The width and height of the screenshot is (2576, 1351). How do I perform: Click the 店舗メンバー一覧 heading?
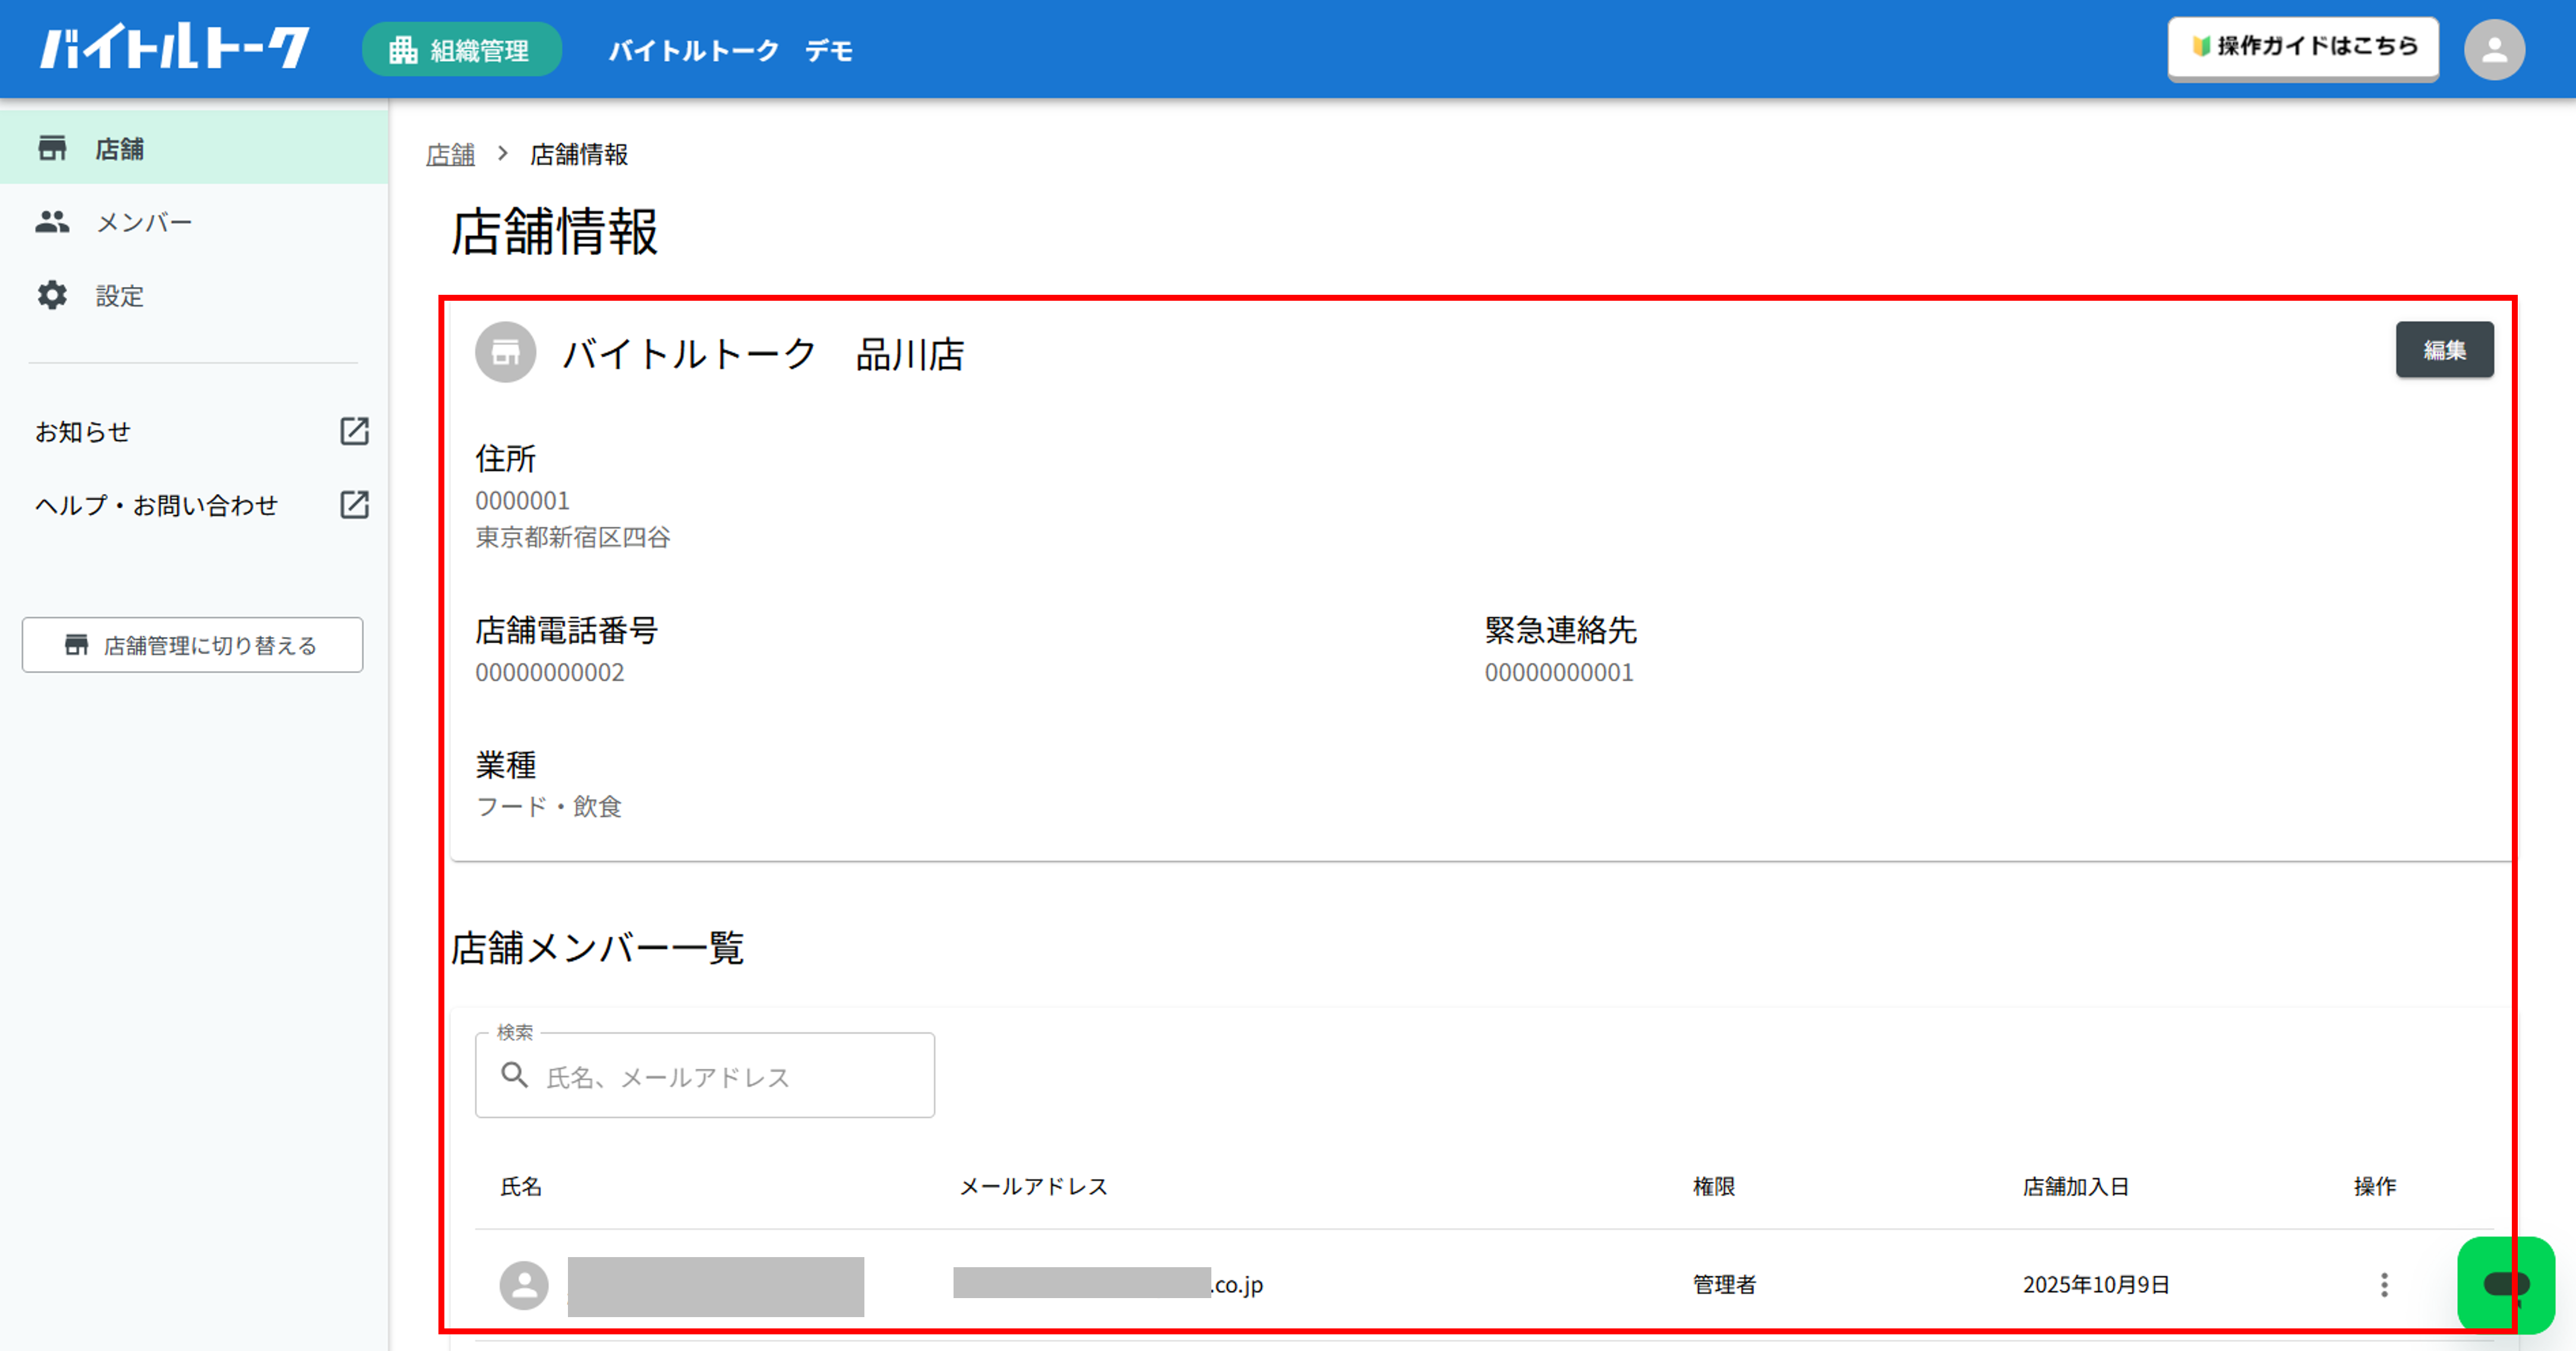[597, 947]
